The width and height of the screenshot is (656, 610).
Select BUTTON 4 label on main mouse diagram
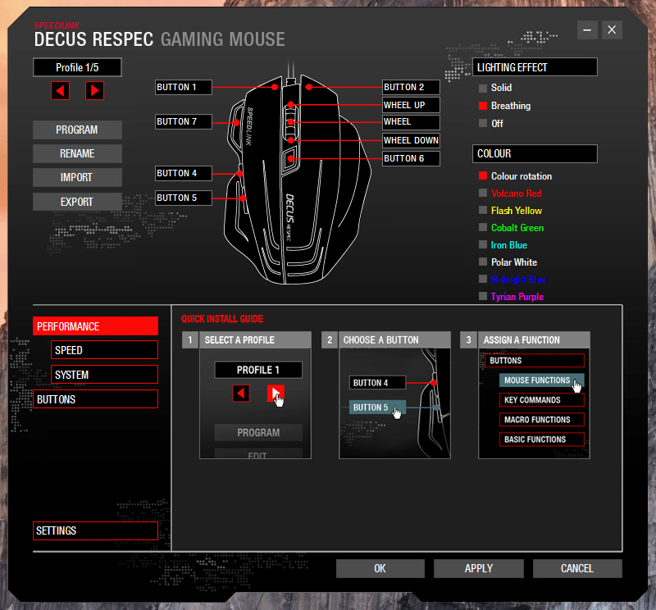click(183, 173)
